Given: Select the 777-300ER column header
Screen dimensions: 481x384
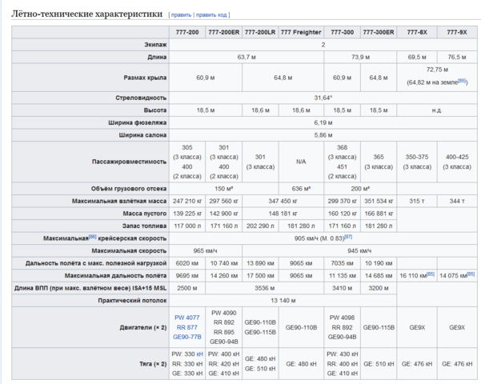Looking at the screenshot, I should tap(379, 32).
